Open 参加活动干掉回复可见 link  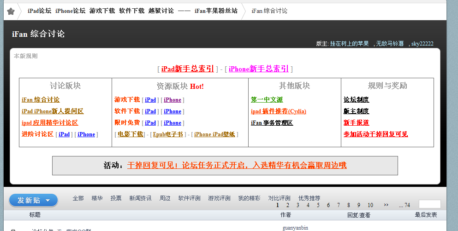[x=375, y=134]
